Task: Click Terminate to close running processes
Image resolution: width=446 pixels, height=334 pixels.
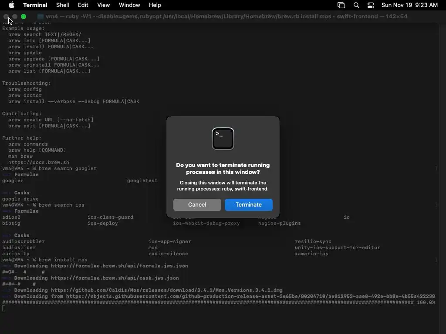Action: (249, 205)
